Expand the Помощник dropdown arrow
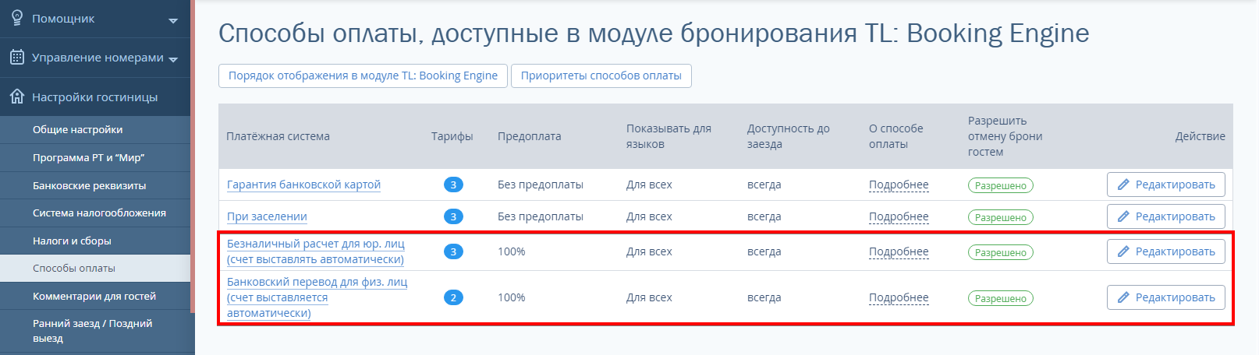Viewport: 1259px width, 355px height. pyautogui.click(x=173, y=20)
